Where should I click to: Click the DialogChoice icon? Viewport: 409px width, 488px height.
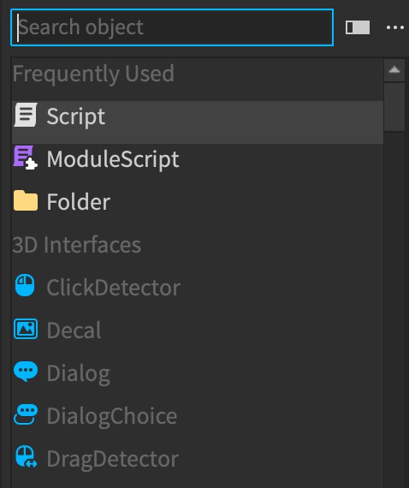click(x=26, y=414)
